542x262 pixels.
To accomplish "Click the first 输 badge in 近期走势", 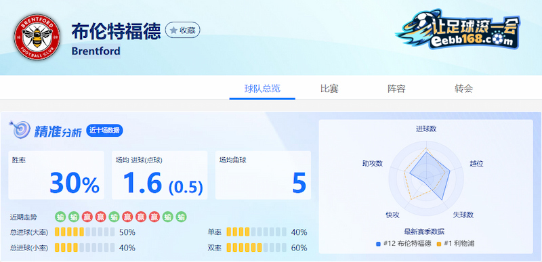I will [60, 217].
